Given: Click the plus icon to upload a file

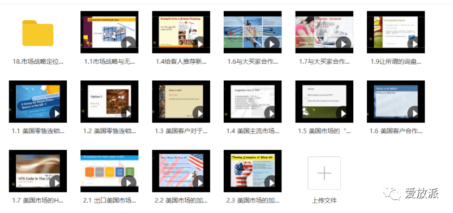Looking at the screenshot, I should click(x=324, y=173).
